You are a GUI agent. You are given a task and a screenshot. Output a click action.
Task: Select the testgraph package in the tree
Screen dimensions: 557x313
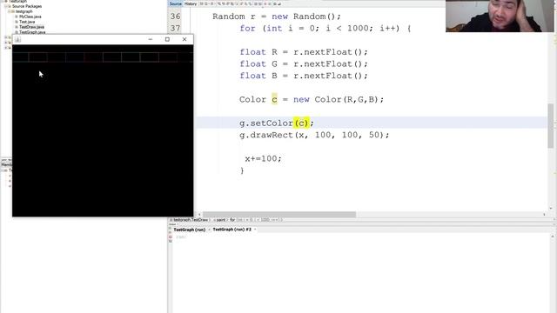point(24,11)
